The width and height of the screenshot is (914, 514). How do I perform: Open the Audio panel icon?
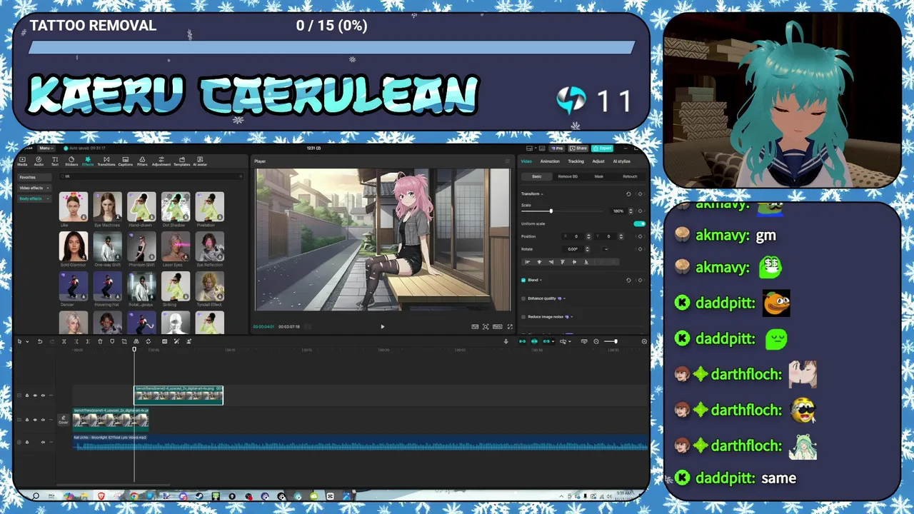(39, 161)
